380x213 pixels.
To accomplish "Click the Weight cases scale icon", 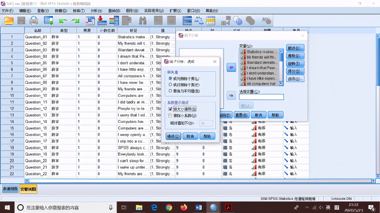I will [199, 21].
